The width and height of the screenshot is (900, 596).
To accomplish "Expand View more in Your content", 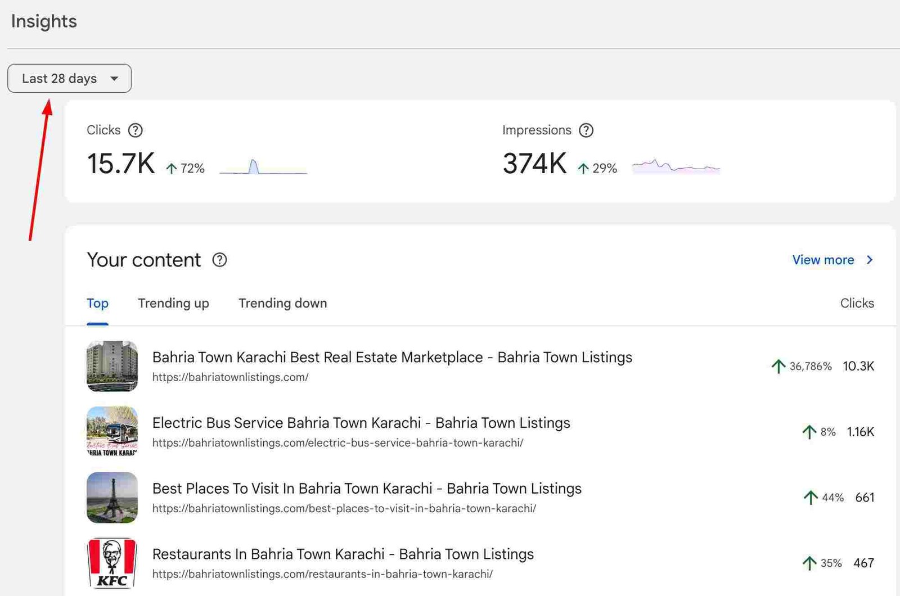I will click(x=823, y=260).
